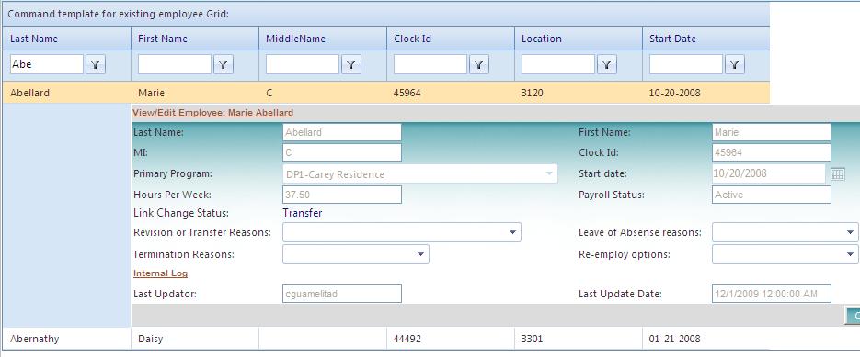Click location 3120 cell
Image resolution: width=860 pixels, height=357 pixels.
coord(579,93)
